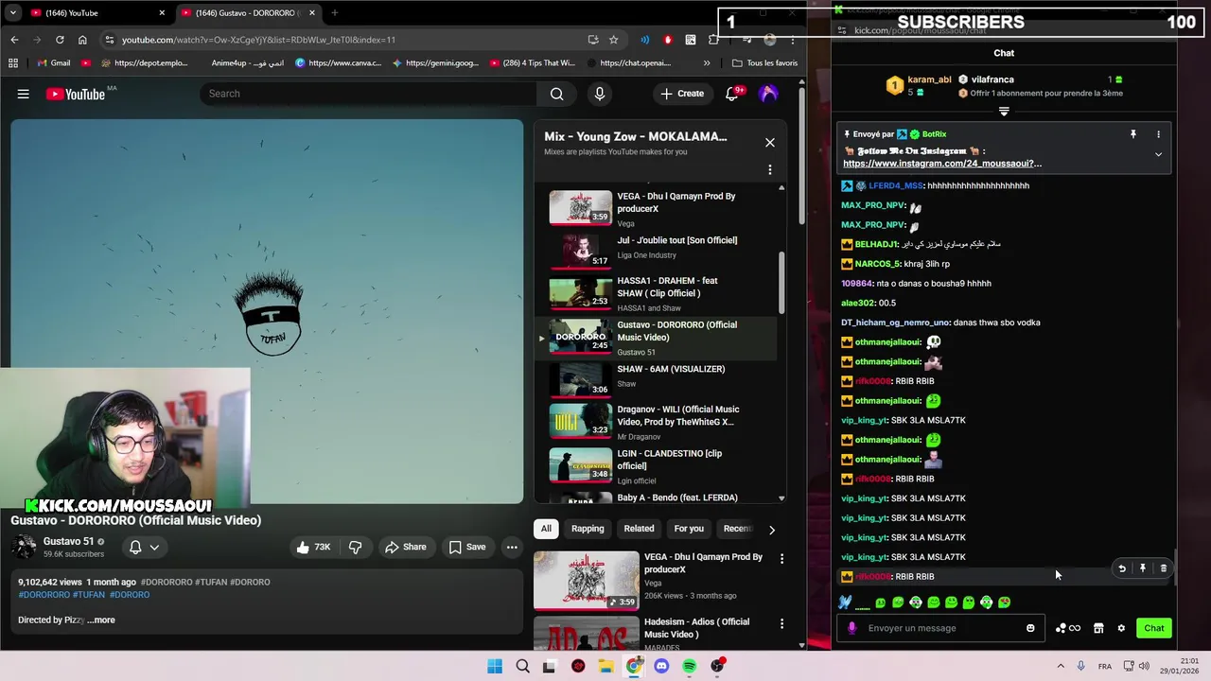
Task: Open Mix playlist options three-dot menu
Action: (770, 170)
